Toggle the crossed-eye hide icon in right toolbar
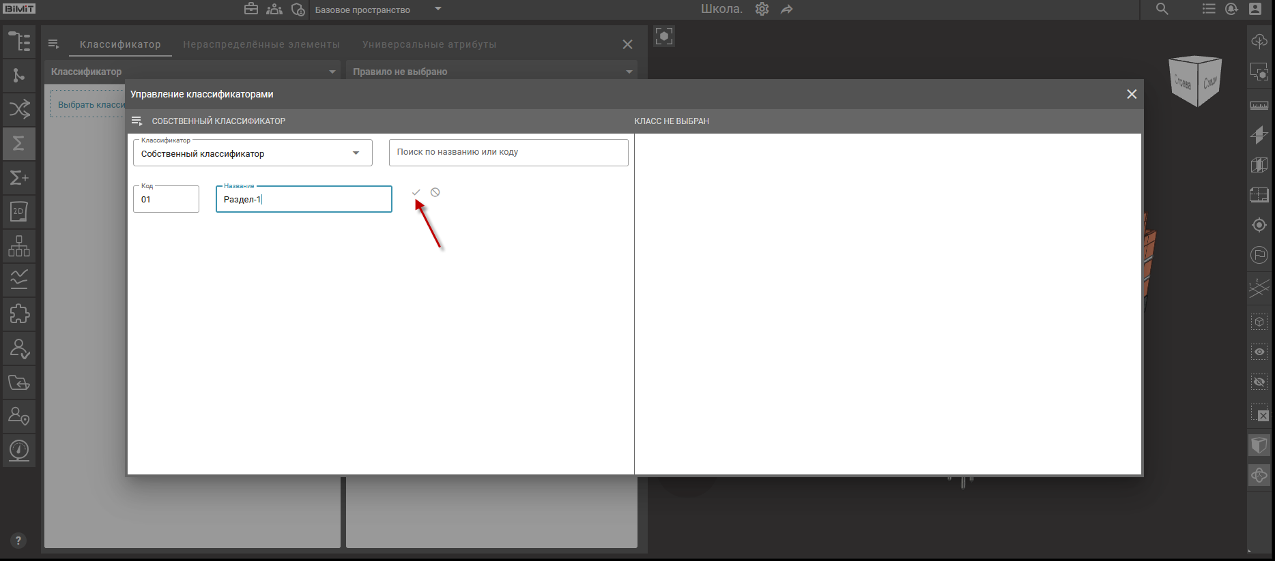This screenshot has height=561, width=1275. 1259,382
